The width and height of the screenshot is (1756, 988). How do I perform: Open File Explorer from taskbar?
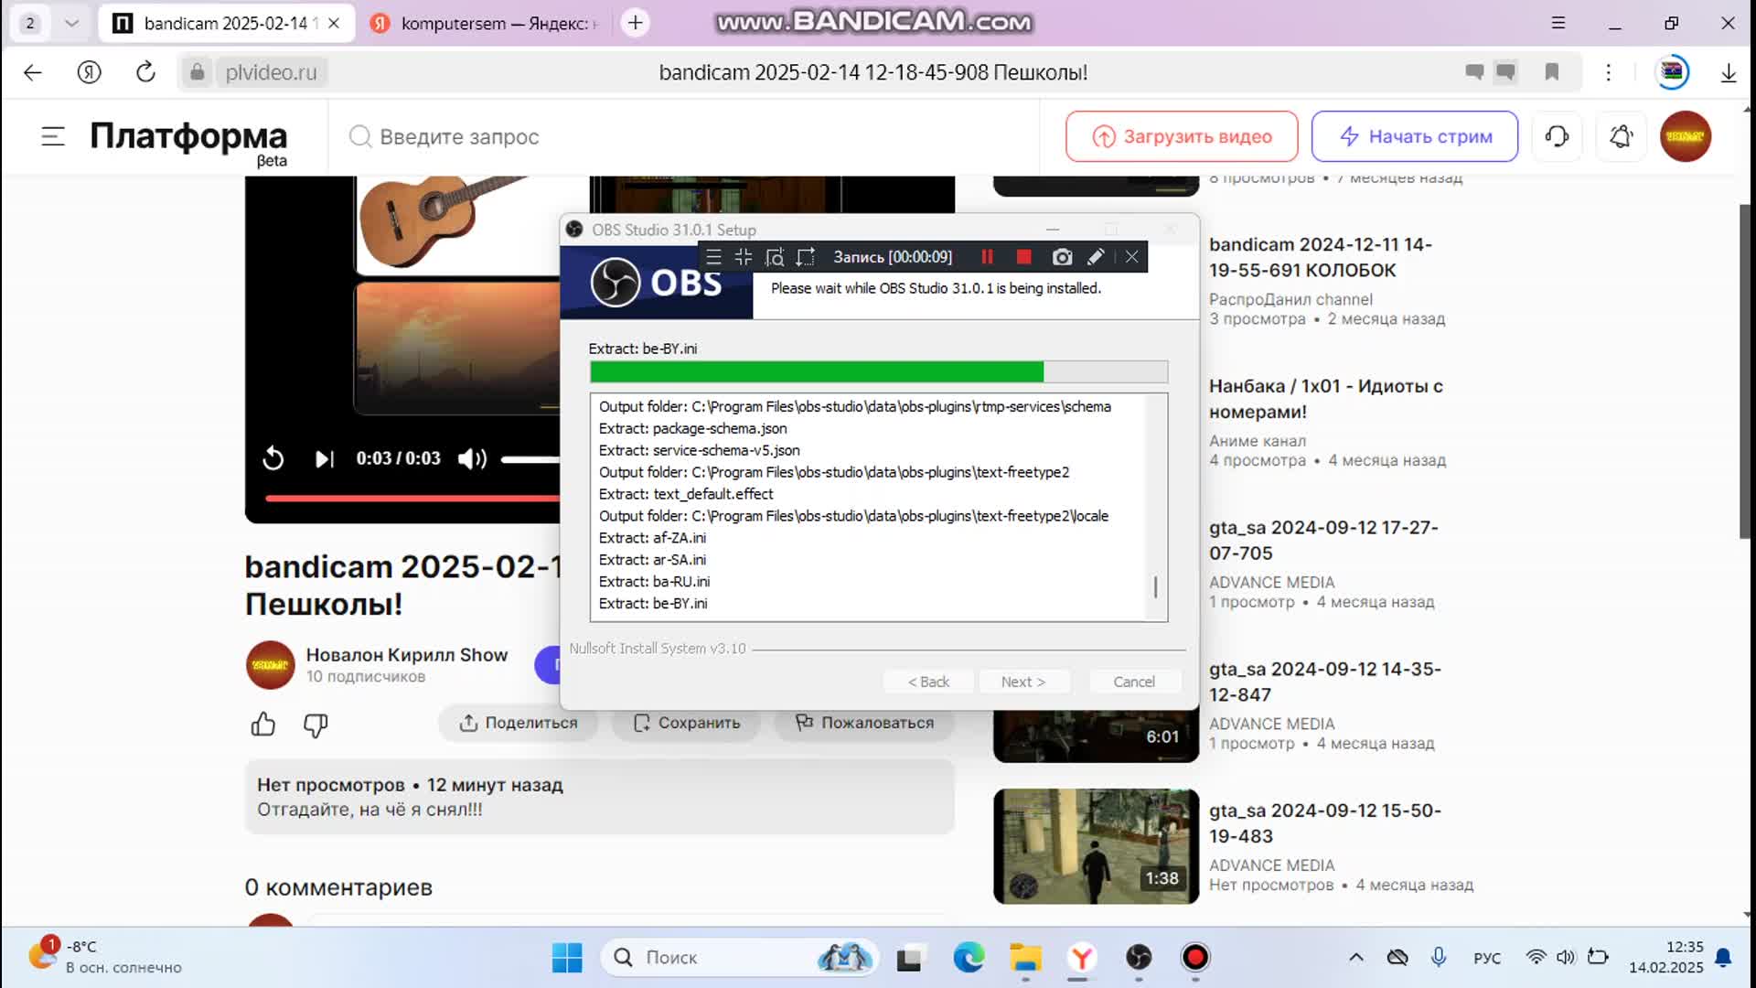point(1025,957)
